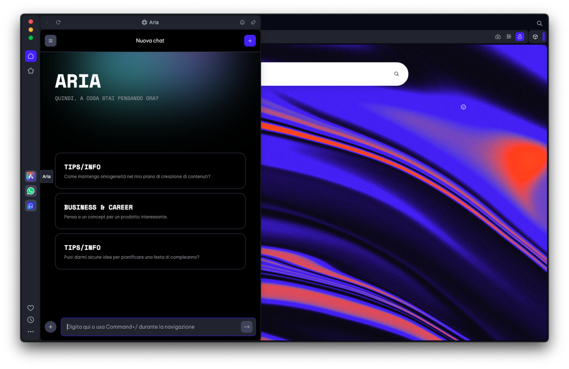
Task: Open the three-dot sidebar options
Action: 30,332
